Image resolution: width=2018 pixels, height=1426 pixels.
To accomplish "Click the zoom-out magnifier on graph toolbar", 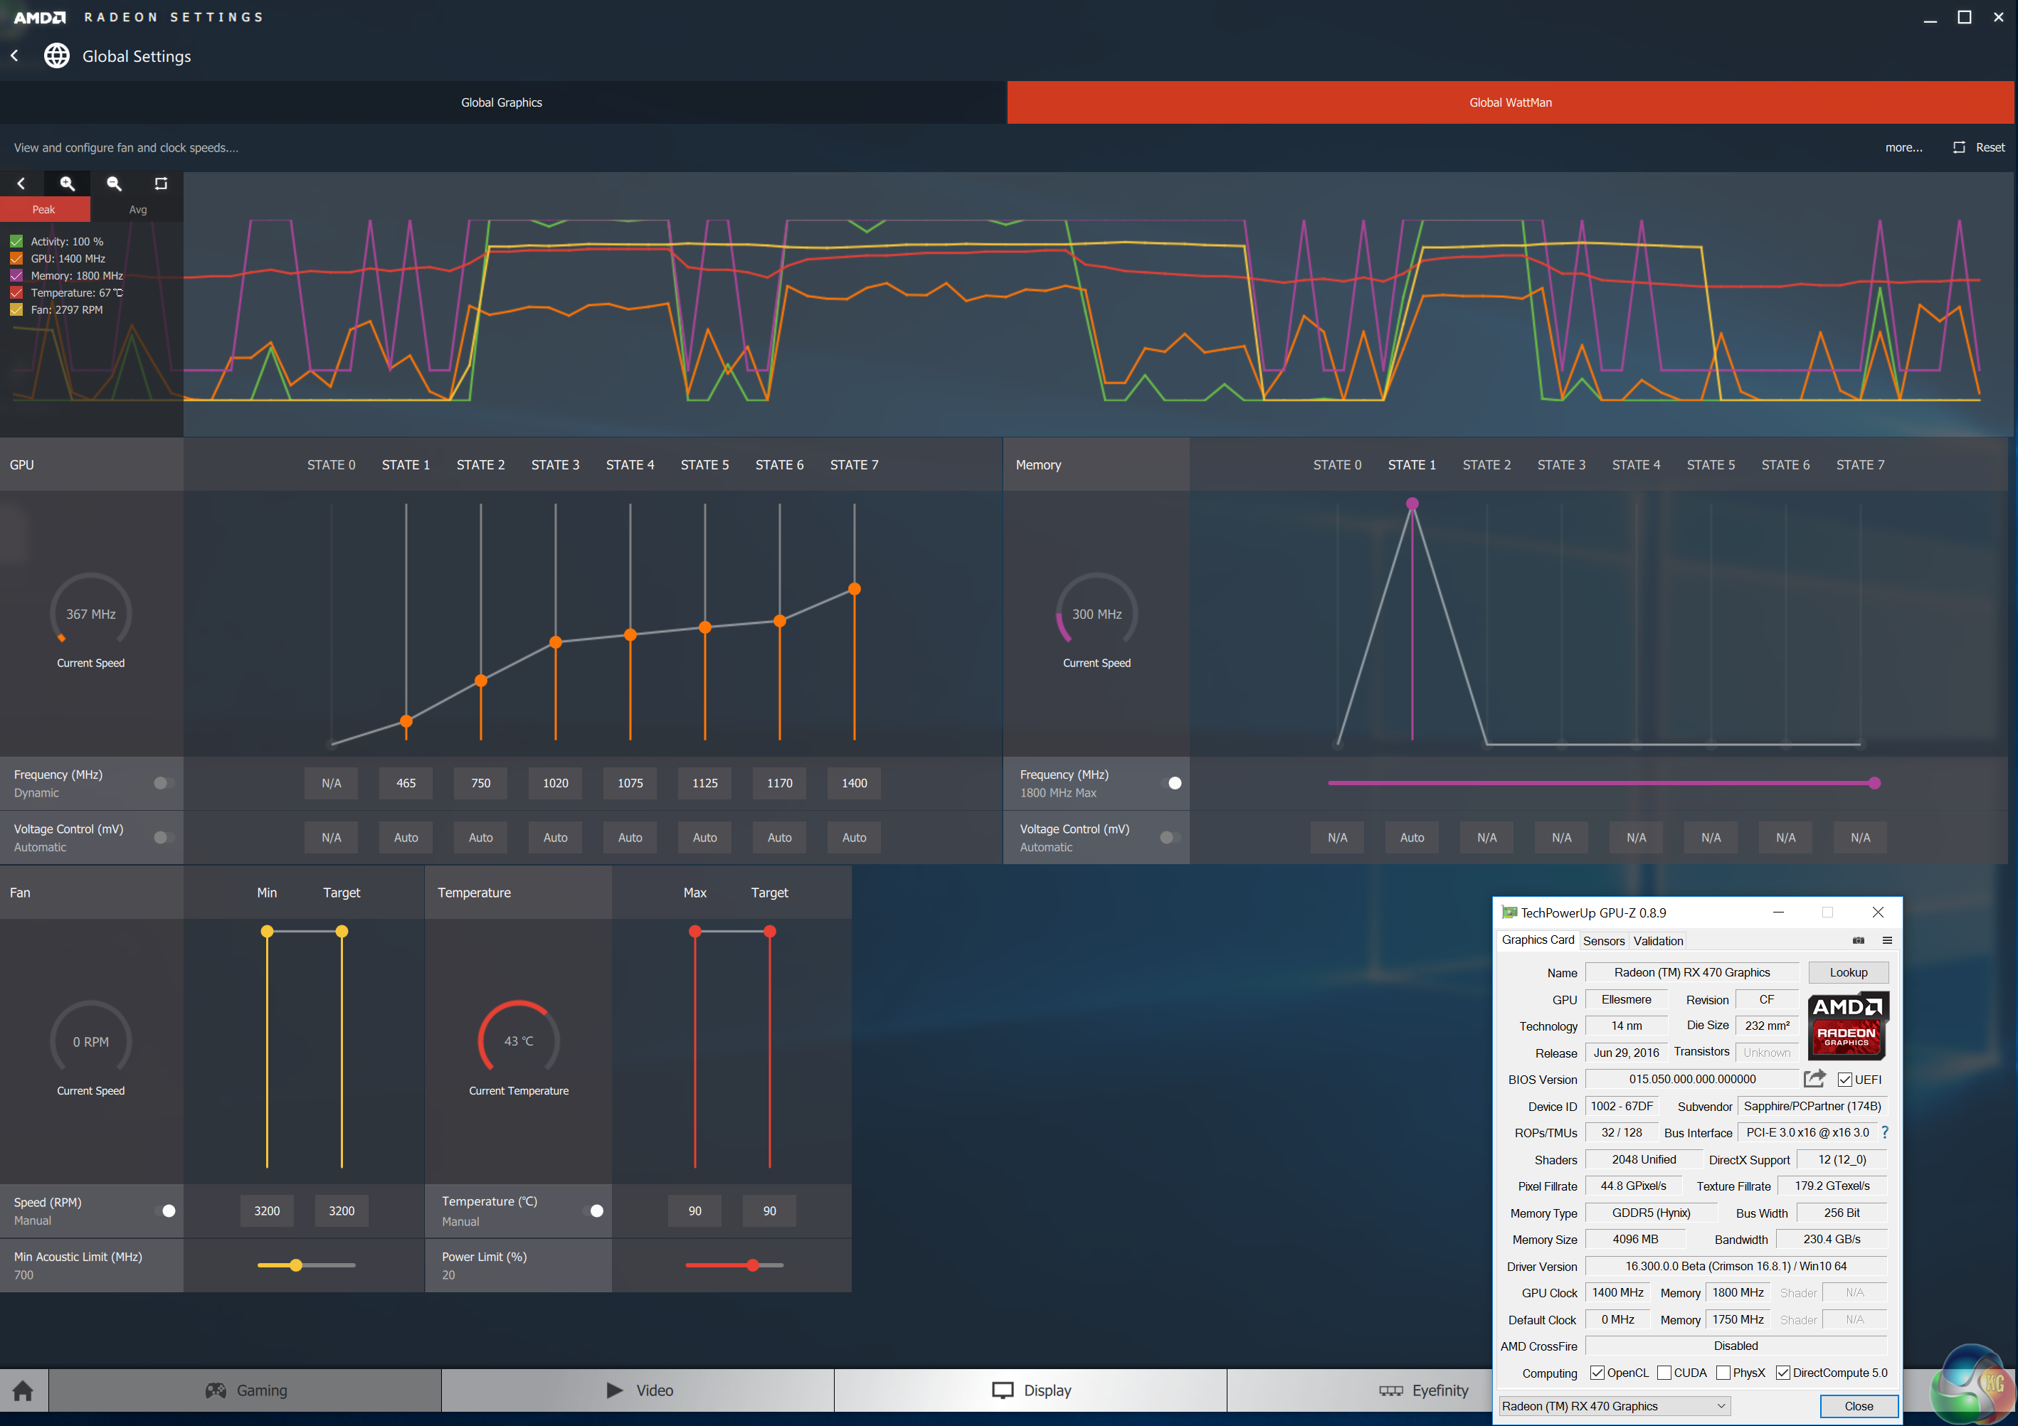I will [115, 183].
